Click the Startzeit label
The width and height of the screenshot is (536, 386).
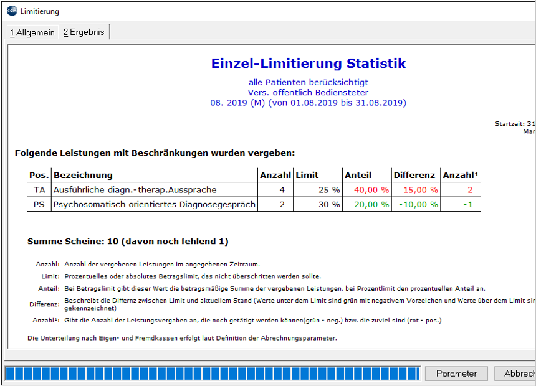(x=509, y=124)
